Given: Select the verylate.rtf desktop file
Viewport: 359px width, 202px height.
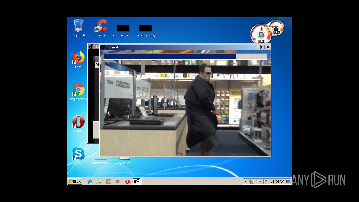Looking at the screenshot, I should coord(123,161).
